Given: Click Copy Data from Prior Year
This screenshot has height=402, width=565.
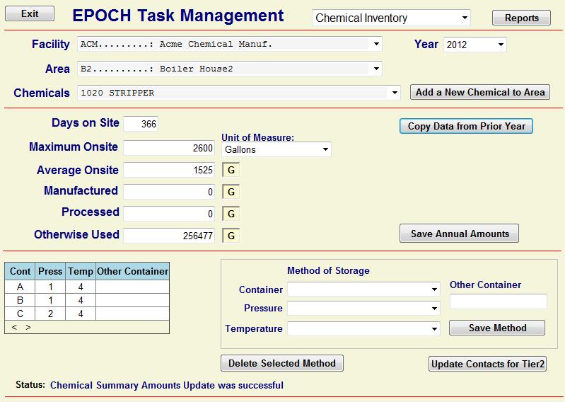Looking at the screenshot, I should 466,126.
